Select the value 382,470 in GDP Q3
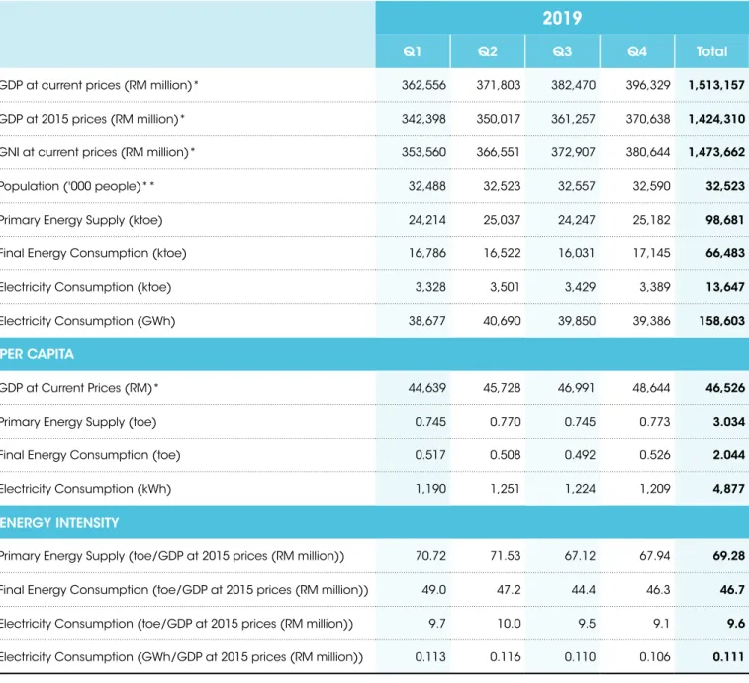 click(x=573, y=85)
